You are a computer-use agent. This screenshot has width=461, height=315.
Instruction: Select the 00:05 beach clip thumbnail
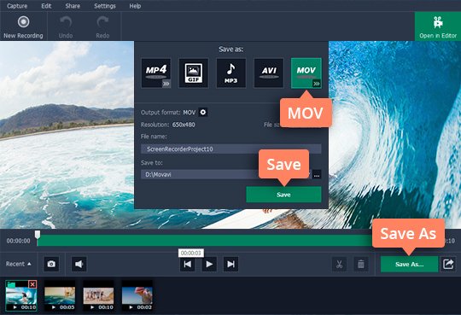pos(60,295)
